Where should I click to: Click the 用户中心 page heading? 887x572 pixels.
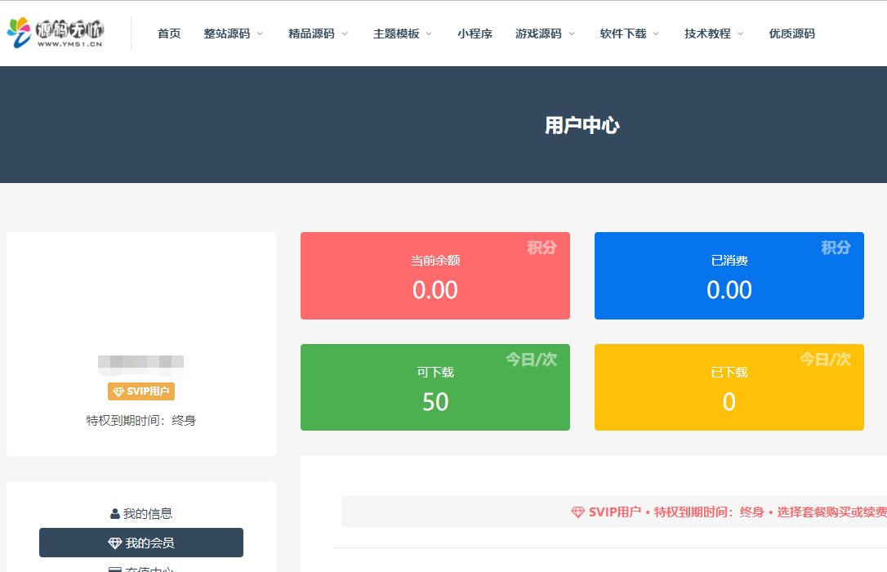point(582,125)
